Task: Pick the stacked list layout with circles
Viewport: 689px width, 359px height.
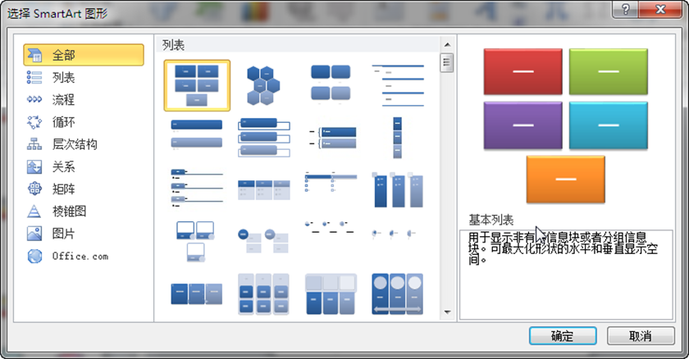Action: (x=263, y=240)
